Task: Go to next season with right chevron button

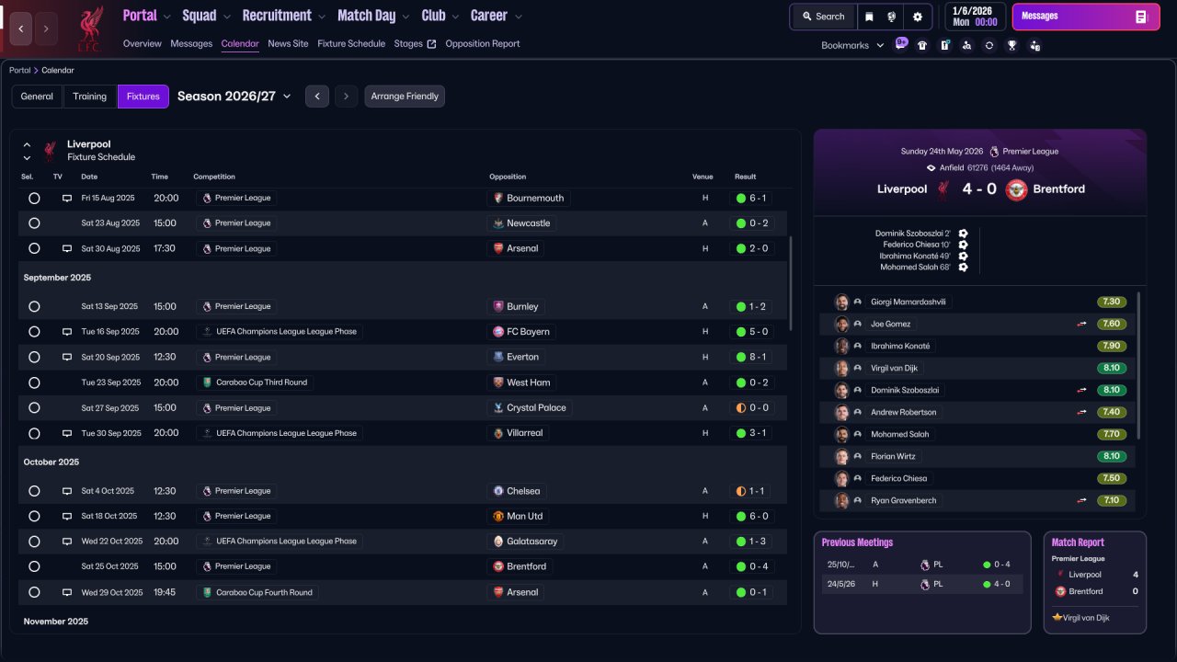Action: [347, 97]
